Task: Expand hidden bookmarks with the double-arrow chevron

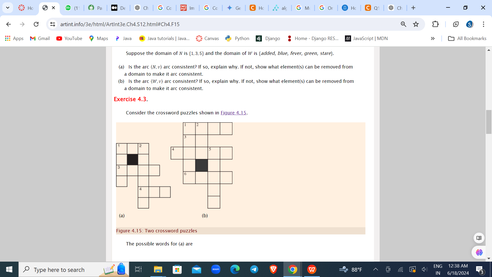Action: pos(433,38)
